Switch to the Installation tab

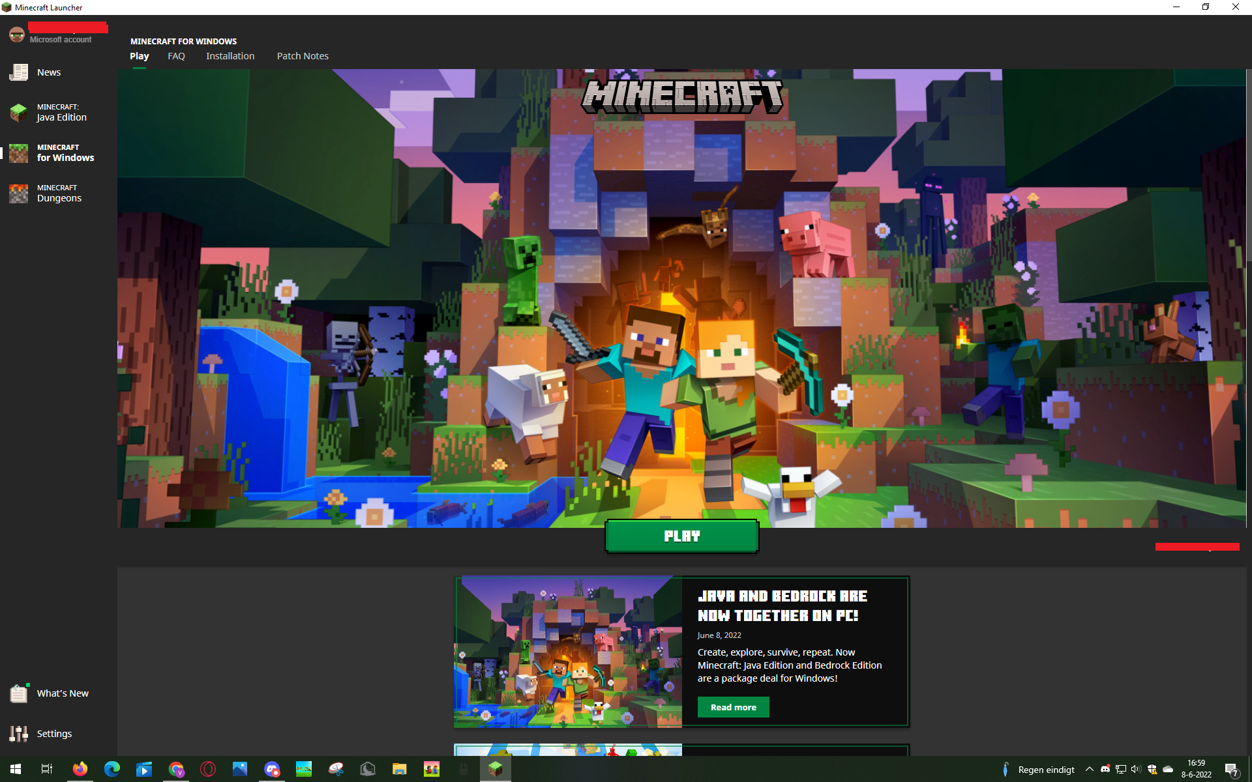point(230,56)
